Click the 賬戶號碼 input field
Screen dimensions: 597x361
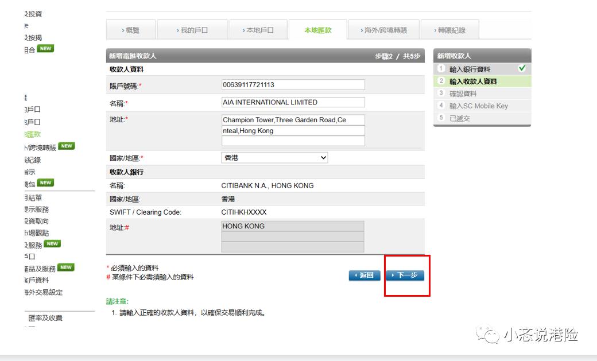pyautogui.click(x=293, y=84)
